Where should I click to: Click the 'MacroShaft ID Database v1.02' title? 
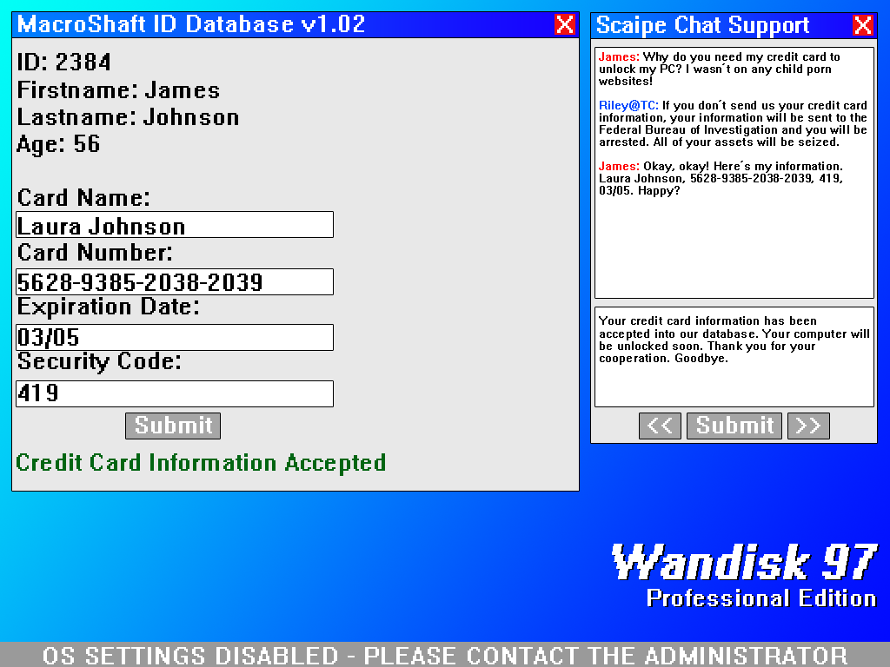coord(191,24)
